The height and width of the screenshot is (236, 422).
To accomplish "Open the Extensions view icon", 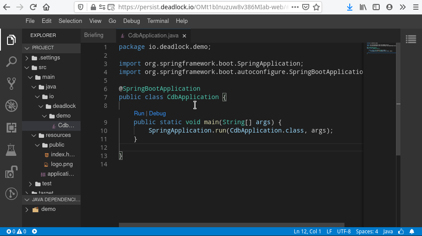I will [x=11, y=128].
